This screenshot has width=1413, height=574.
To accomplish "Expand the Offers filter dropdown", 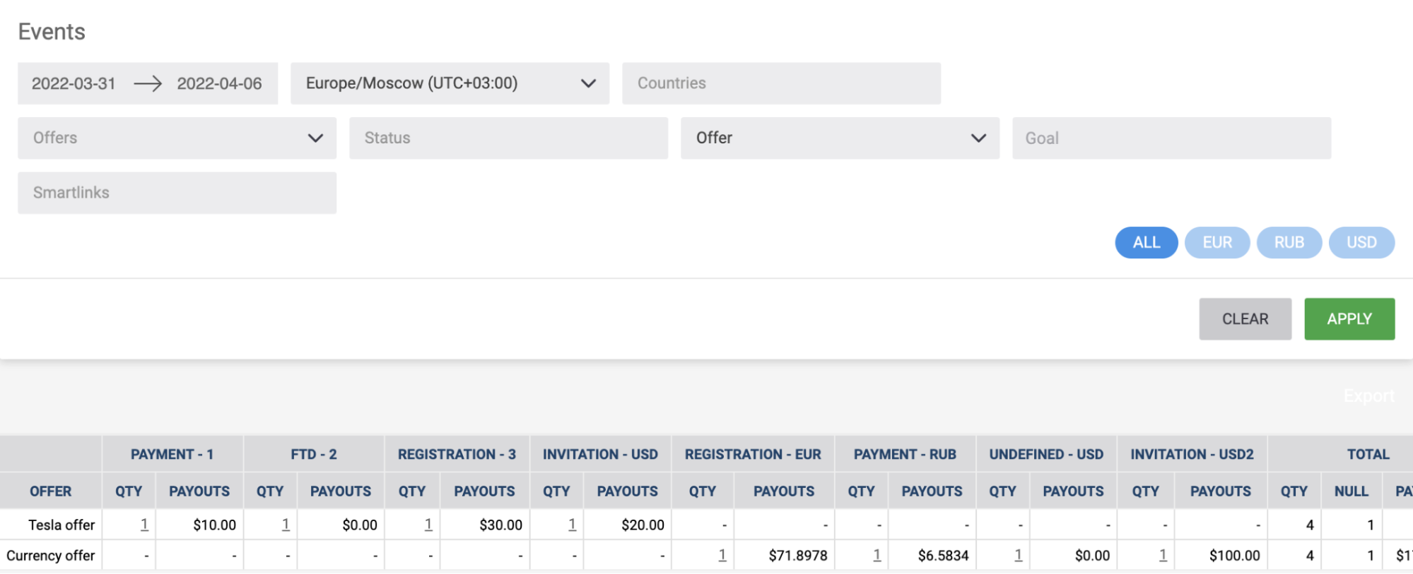I will click(177, 138).
